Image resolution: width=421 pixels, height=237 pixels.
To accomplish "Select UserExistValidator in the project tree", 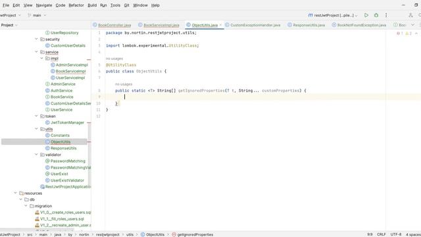I will click(67, 180).
